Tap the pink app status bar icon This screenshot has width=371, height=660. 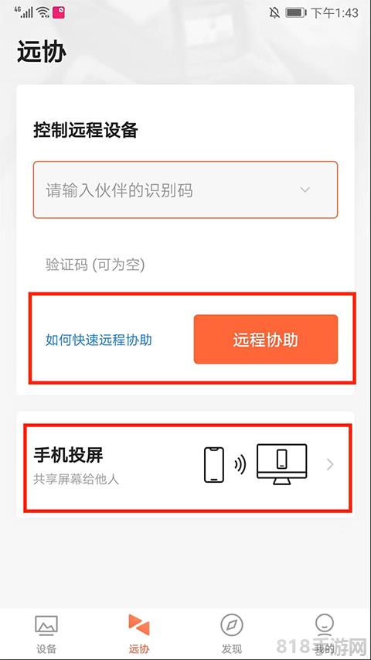click(x=59, y=12)
